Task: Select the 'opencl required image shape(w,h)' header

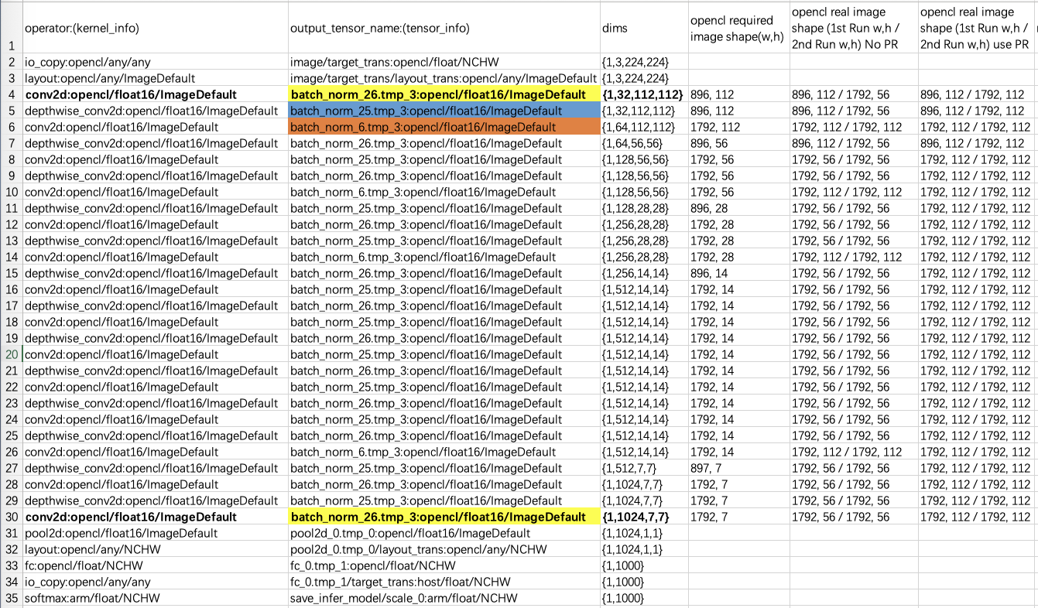Action: pos(738,28)
